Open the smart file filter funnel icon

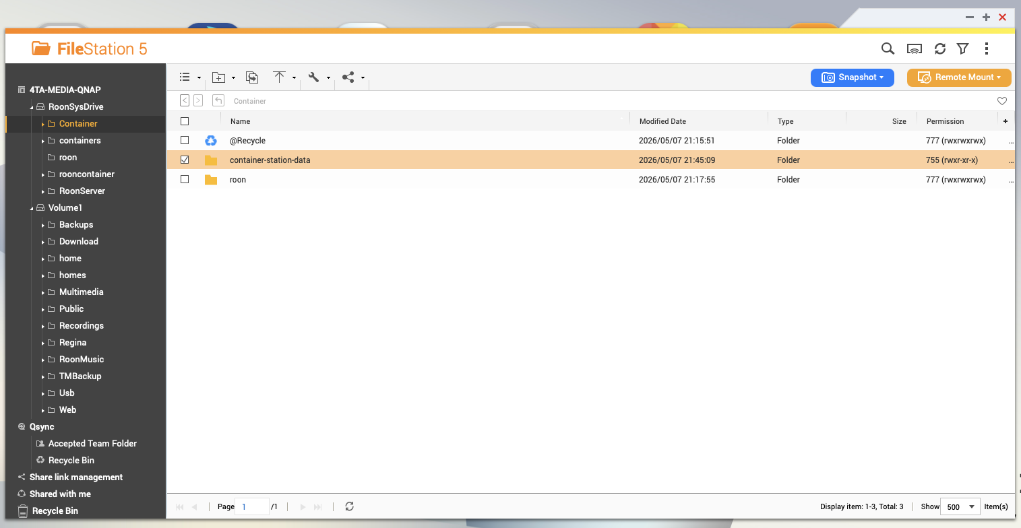[x=962, y=48]
